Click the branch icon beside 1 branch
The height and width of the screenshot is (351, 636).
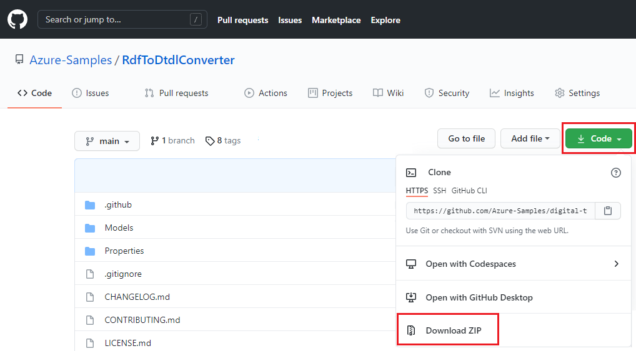(154, 141)
